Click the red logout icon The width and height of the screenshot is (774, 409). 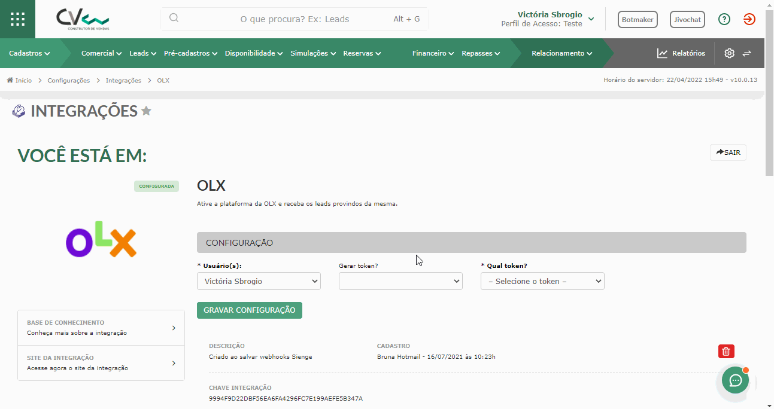(x=749, y=19)
